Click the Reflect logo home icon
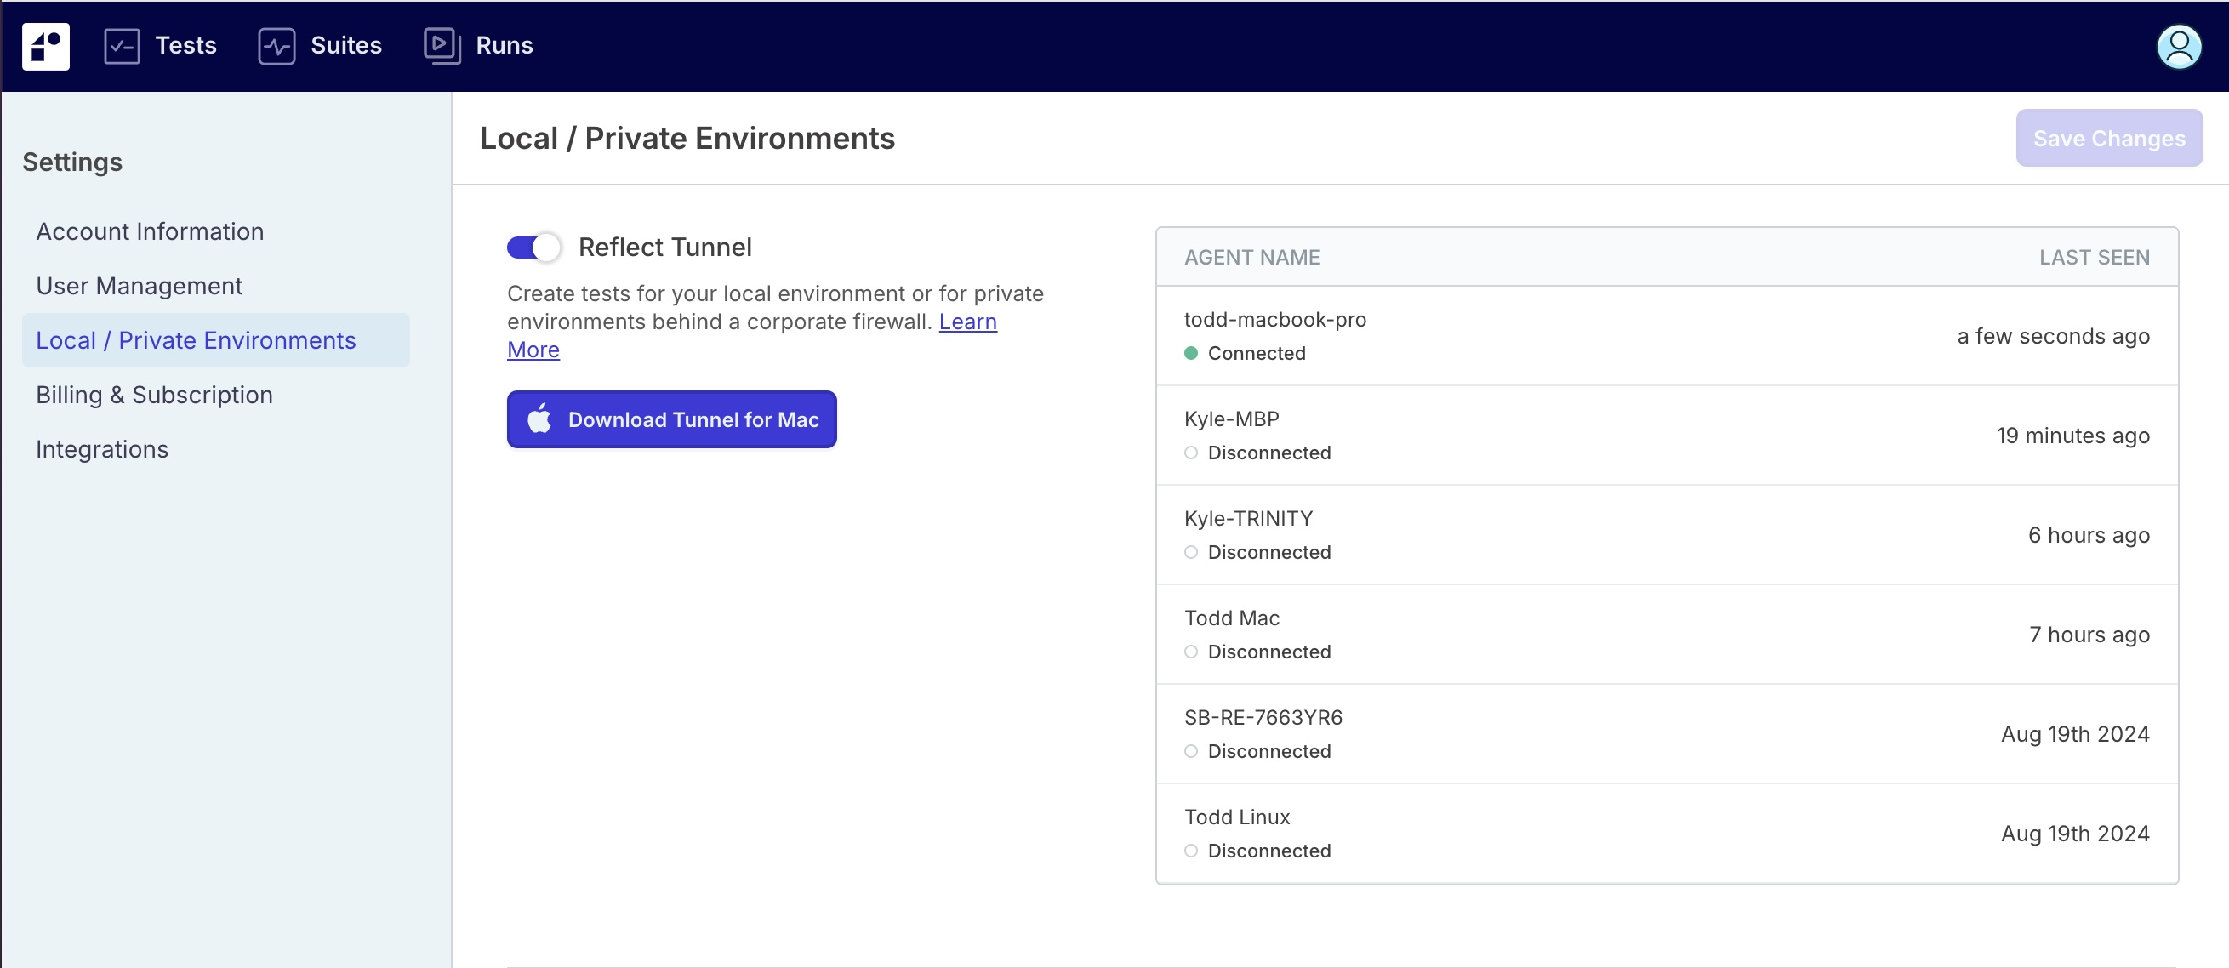 point(45,46)
